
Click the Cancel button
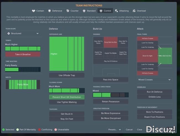click(129, 130)
